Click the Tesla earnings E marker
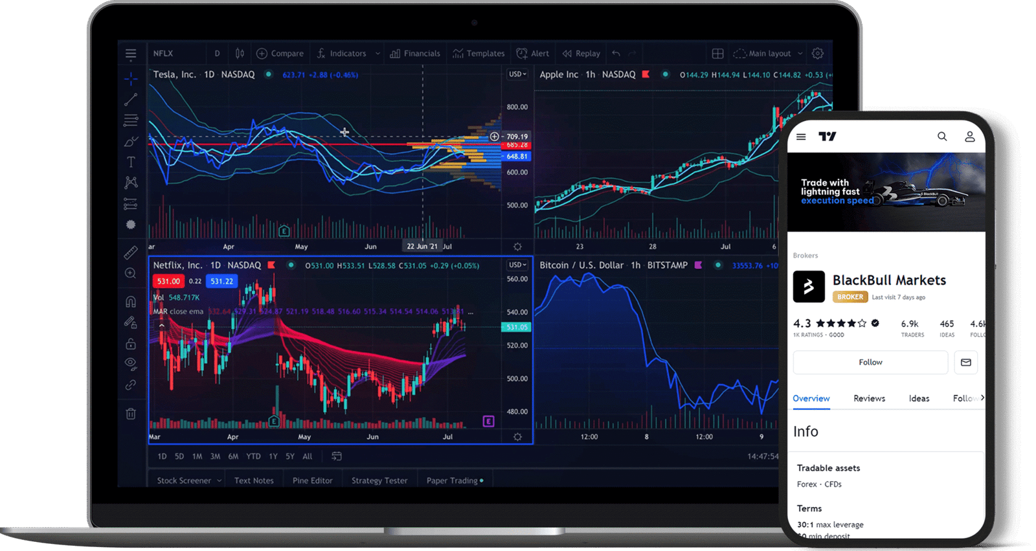The width and height of the screenshot is (1036, 551). click(x=284, y=231)
